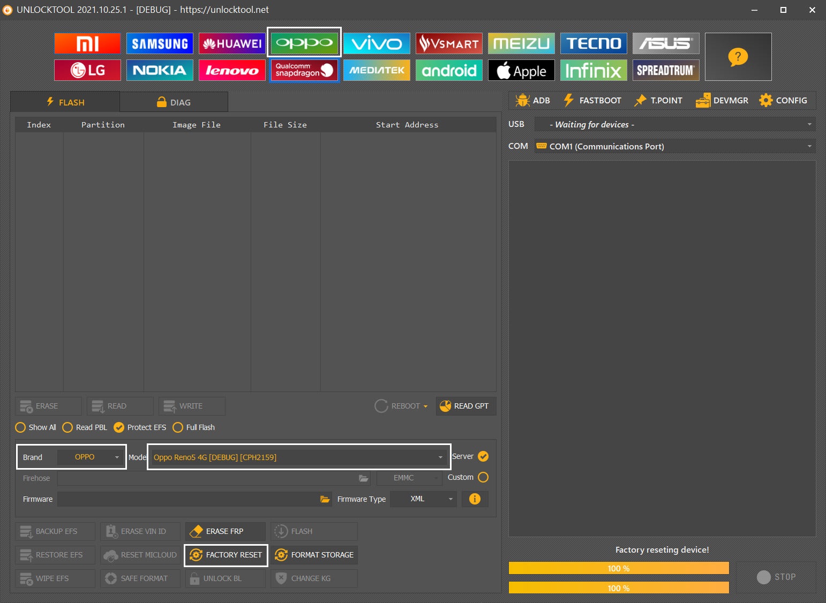This screenshot has width=826, height=603.
Task: Select the Spreadtrum logo
Action: [x=666, y=70]
